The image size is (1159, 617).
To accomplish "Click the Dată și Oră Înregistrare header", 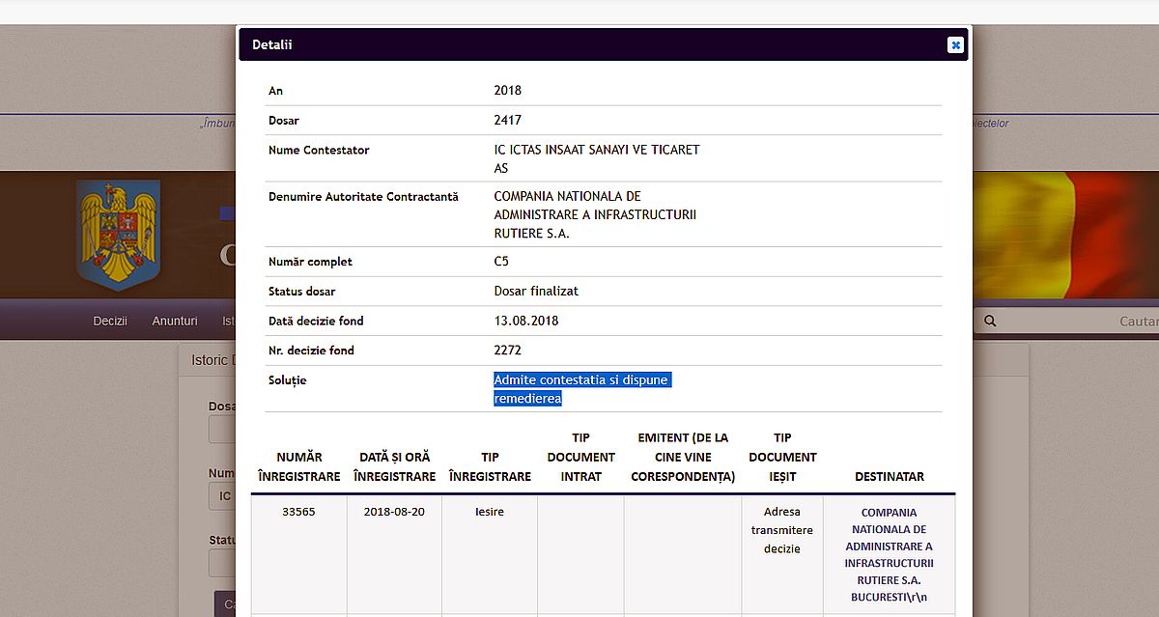I will (x=394, y=466).
